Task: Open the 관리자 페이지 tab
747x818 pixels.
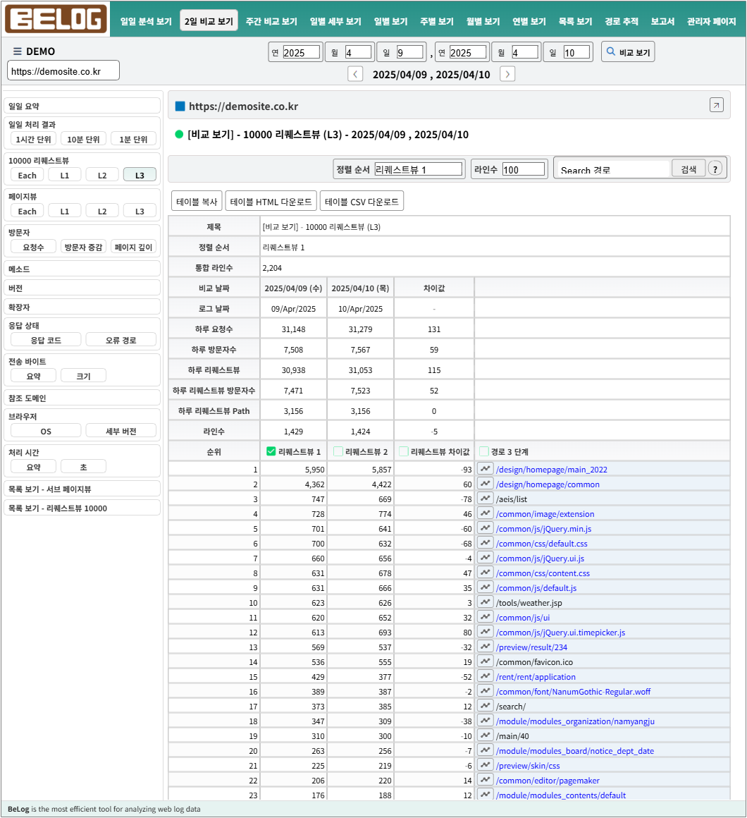Action: tap(711, 21)
